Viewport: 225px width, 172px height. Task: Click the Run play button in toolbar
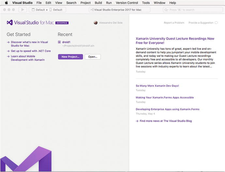tap(23, 10)
